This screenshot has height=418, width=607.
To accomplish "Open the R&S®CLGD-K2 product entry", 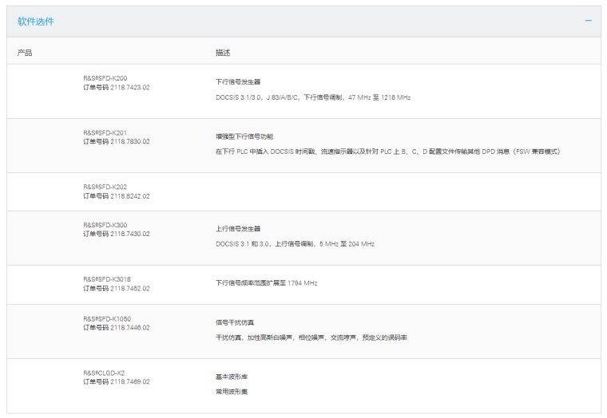I will (104, 373).
